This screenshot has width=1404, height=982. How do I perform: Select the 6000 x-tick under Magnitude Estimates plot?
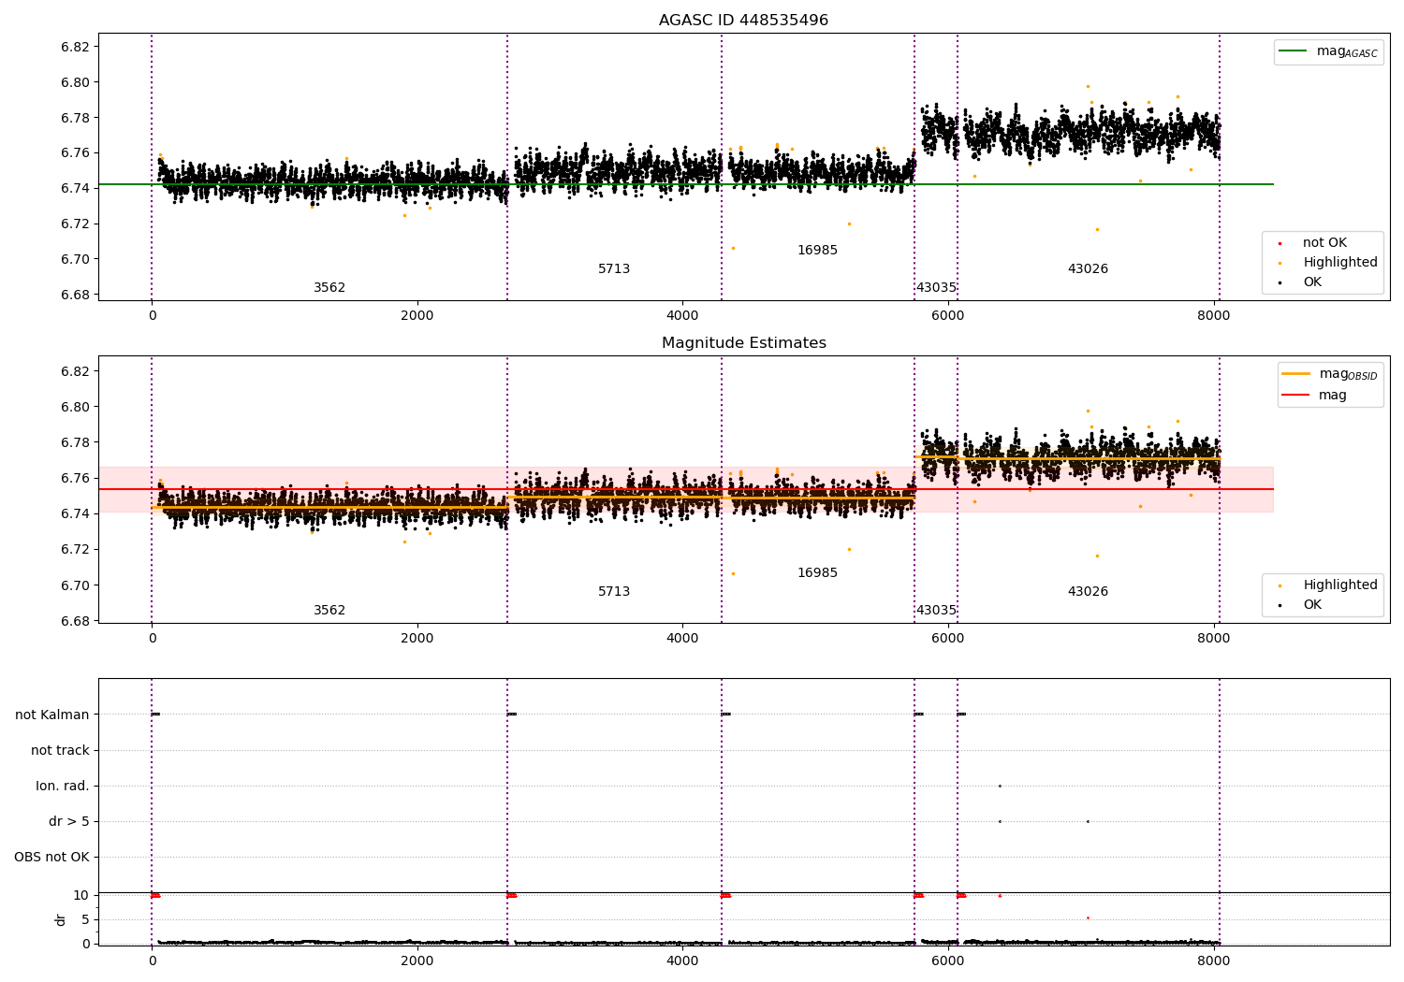pyautogui.click(x=947, y=638)
